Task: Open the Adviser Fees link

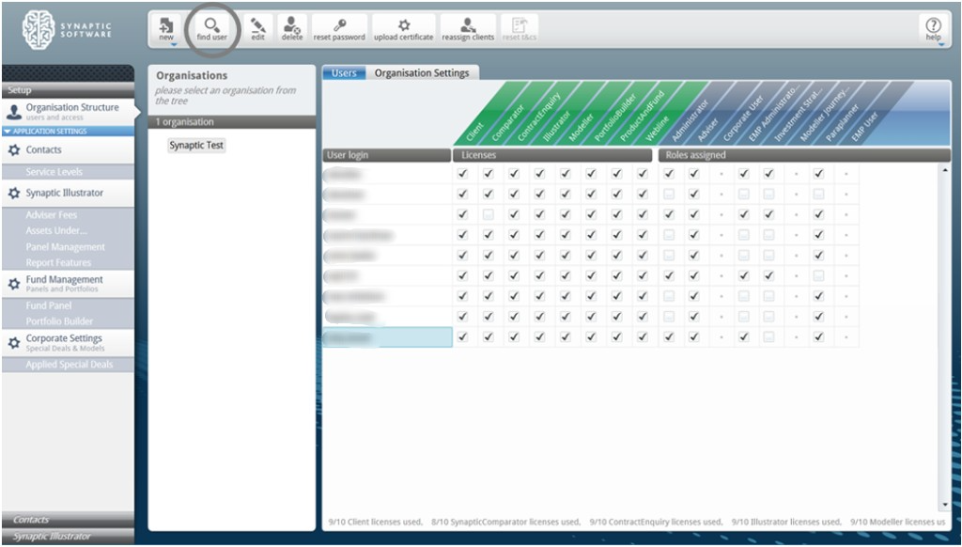Action: point(51,215)
